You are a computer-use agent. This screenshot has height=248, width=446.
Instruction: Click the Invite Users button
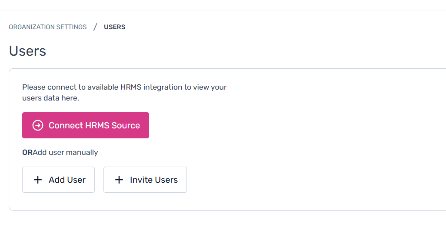(145, 180)
